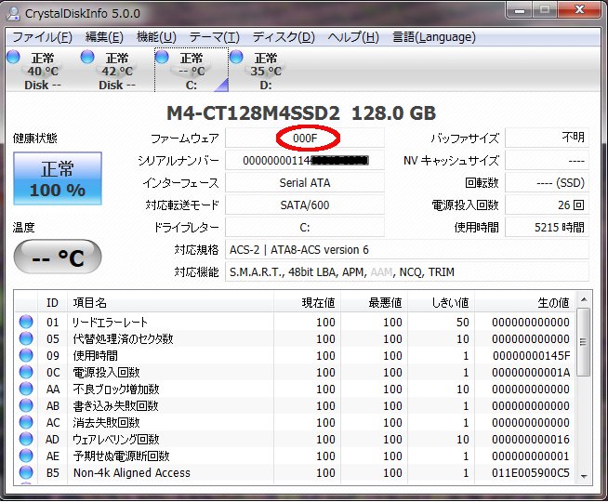Open the 編集(E) menu
This screenshot has height=502, width=608.
104,37
